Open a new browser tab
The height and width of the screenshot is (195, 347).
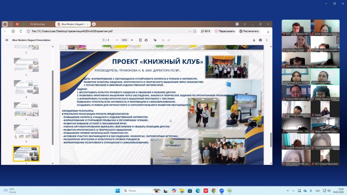coord(94,24)
